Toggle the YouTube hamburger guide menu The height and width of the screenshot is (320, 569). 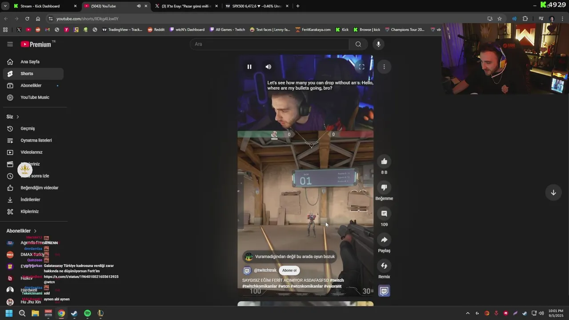pyautogui.click(x=10, y=44)
